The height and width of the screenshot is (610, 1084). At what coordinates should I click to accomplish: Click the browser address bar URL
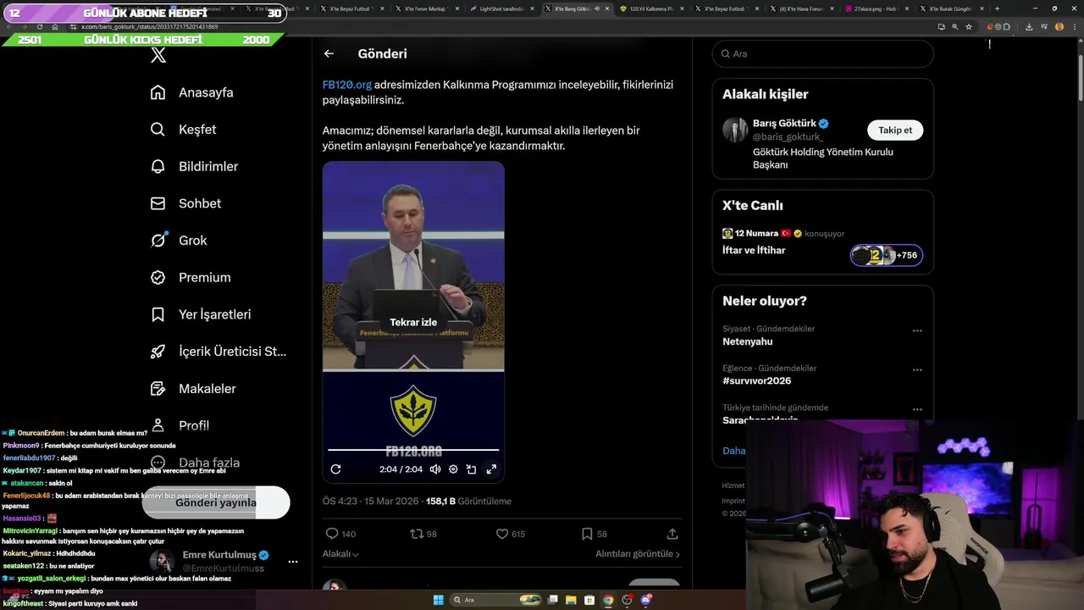tap(149, 27)
